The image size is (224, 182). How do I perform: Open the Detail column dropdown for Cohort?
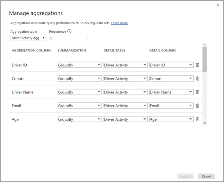191,78
